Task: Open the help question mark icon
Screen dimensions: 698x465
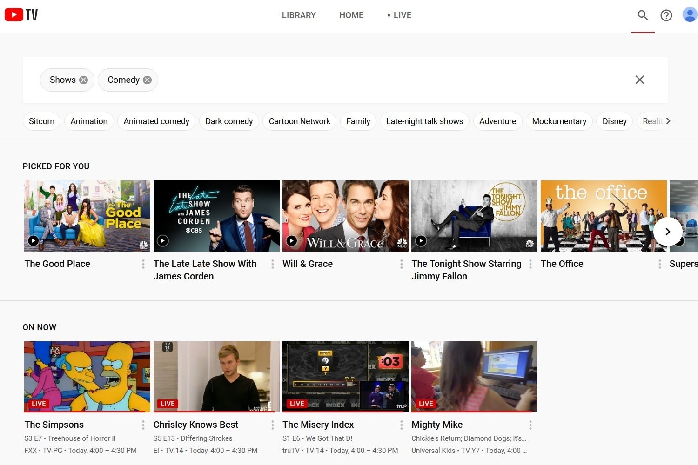Action: 666,15
